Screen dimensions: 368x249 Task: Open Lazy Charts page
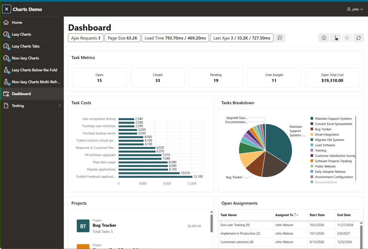pyautogui.click(x=32, y=34)
